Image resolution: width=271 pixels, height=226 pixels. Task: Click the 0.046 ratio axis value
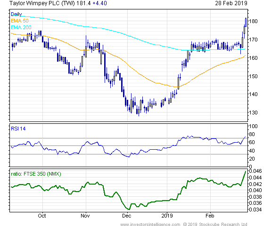click(x=255, y=171)
